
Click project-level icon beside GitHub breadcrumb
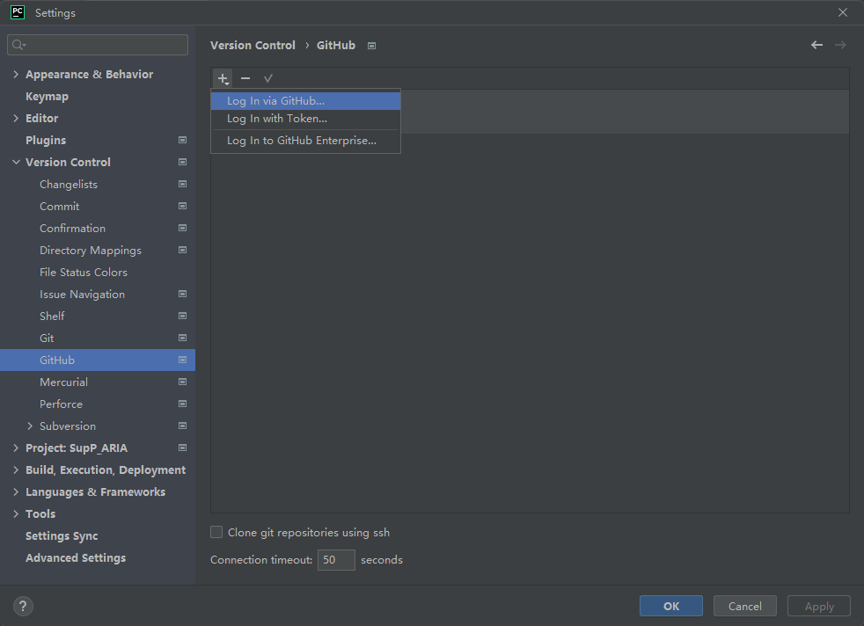[x=371, y=46]
